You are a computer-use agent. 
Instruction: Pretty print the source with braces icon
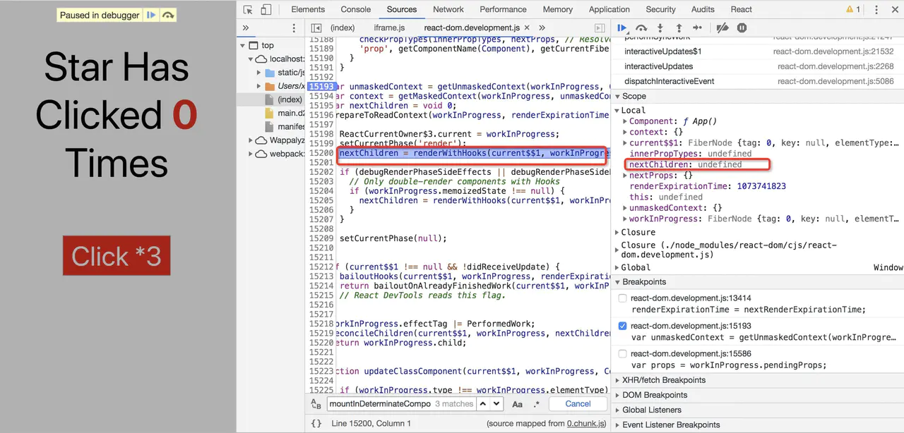click(316, 424)
